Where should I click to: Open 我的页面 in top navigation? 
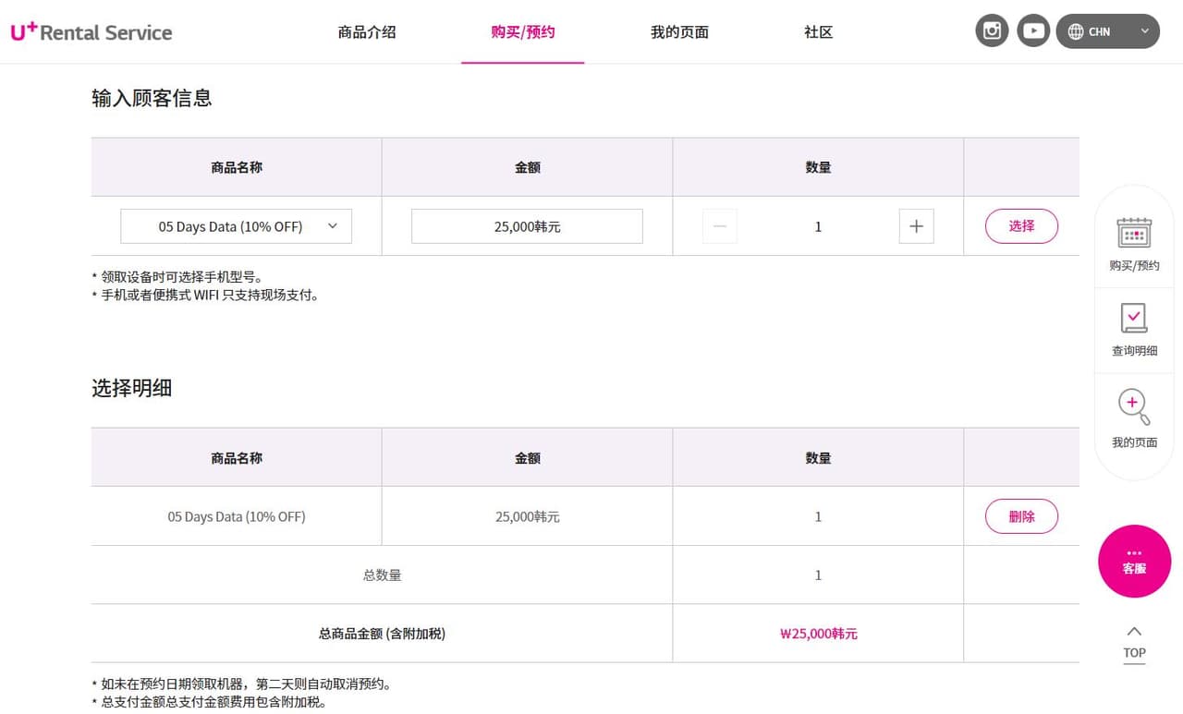[679, 32]
